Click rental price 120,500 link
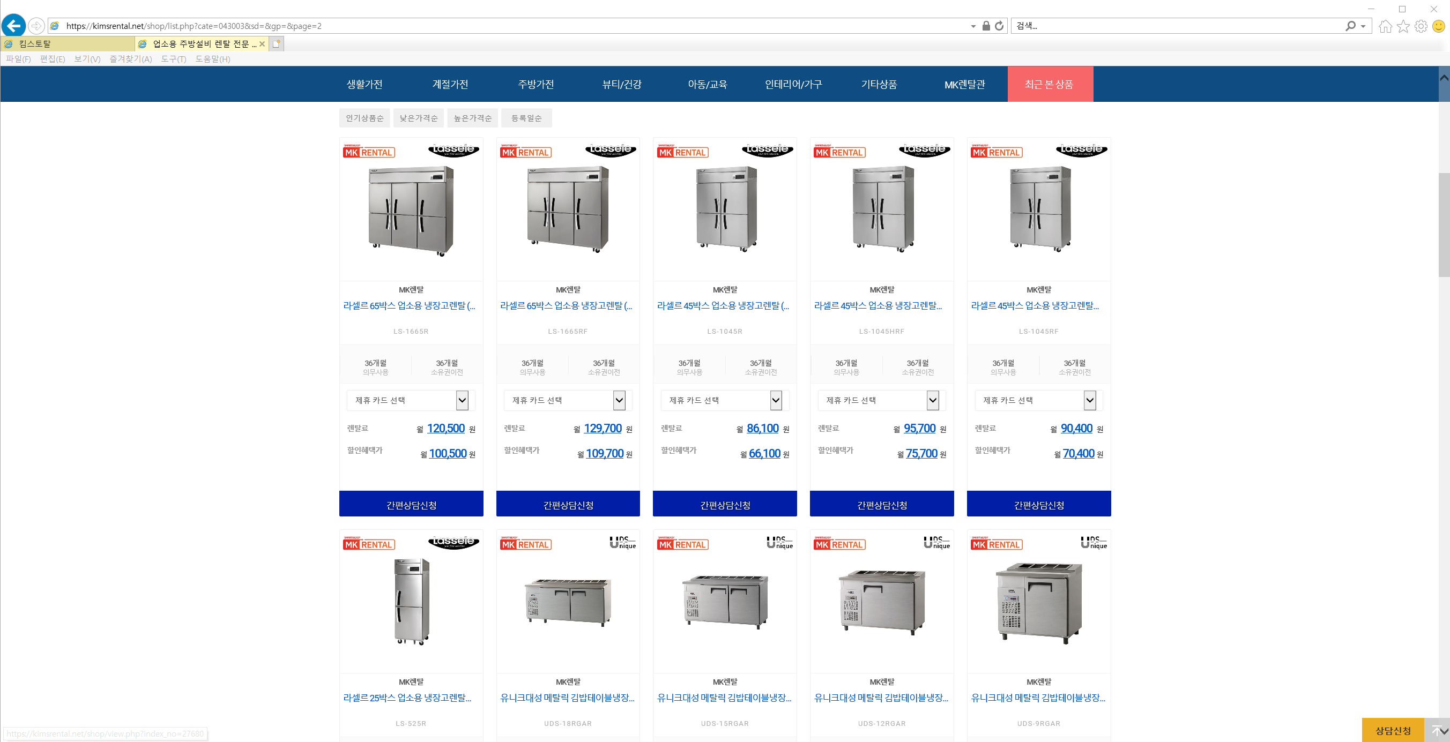1450x742 pixels. 446,428
